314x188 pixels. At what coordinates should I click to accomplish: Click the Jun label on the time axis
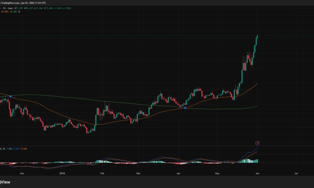point(257,173)
